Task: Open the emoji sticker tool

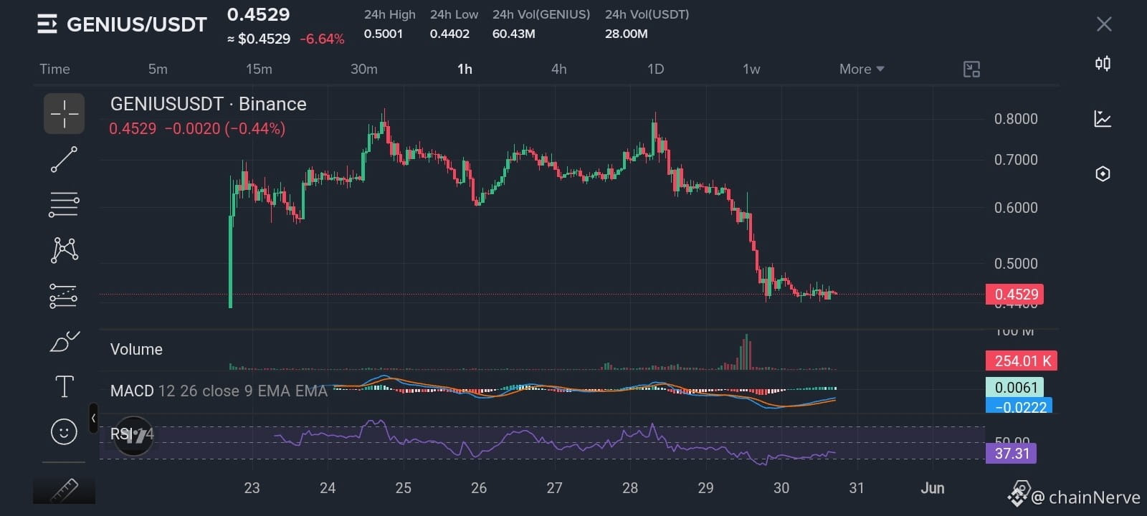Action: pos(65,432)
